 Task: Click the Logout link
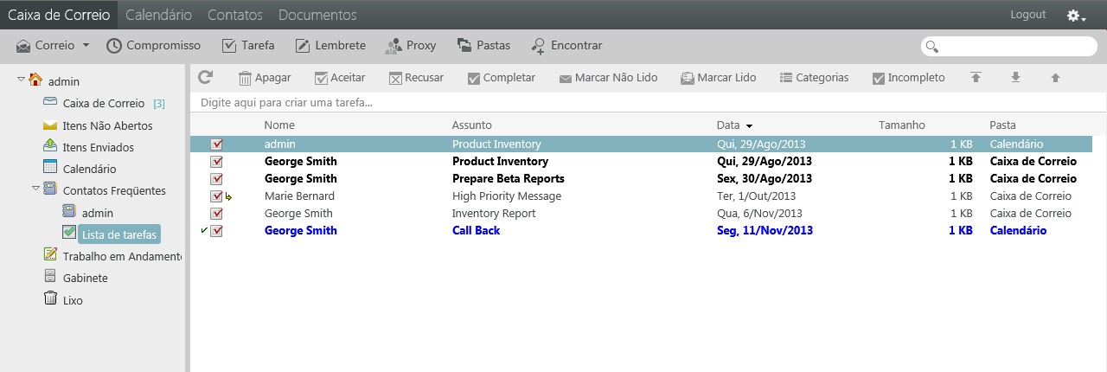tap(1027, 15)
